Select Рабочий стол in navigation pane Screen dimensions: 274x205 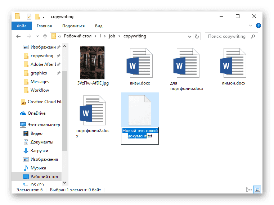[x=36, y=177]
